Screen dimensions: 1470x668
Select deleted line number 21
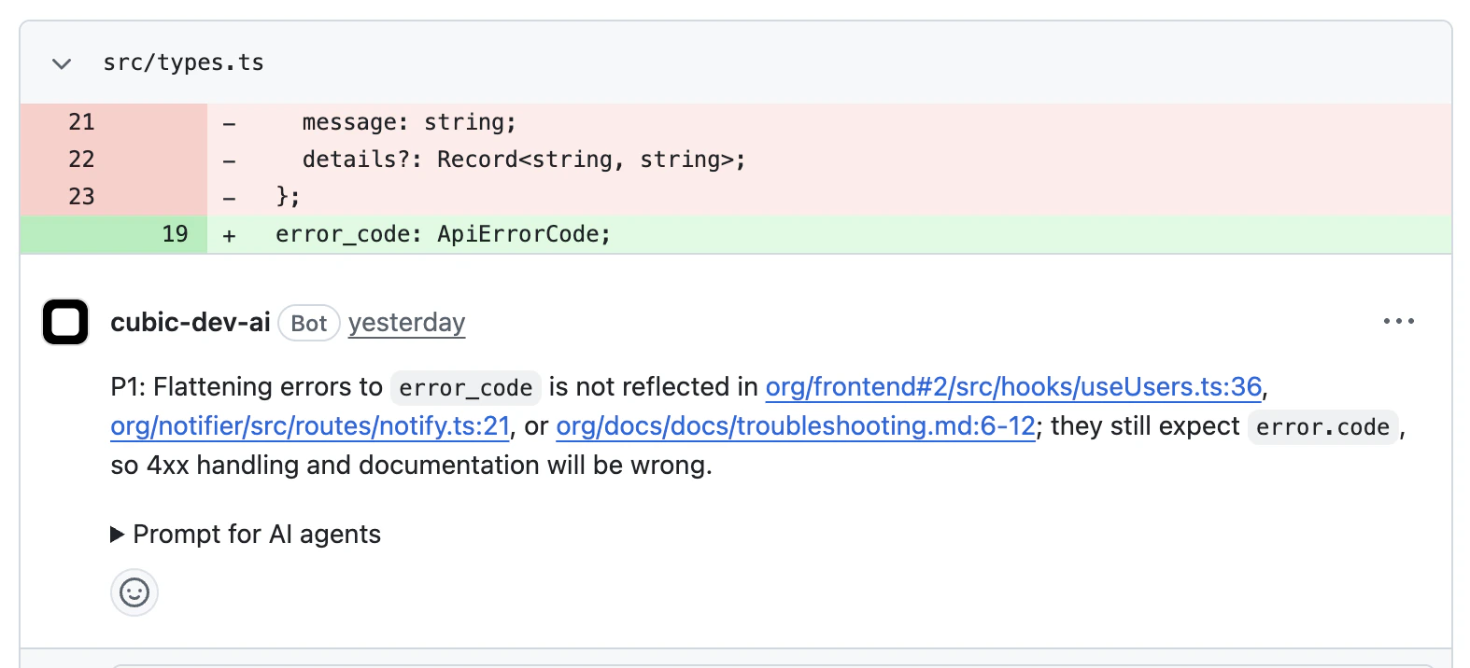81,122
